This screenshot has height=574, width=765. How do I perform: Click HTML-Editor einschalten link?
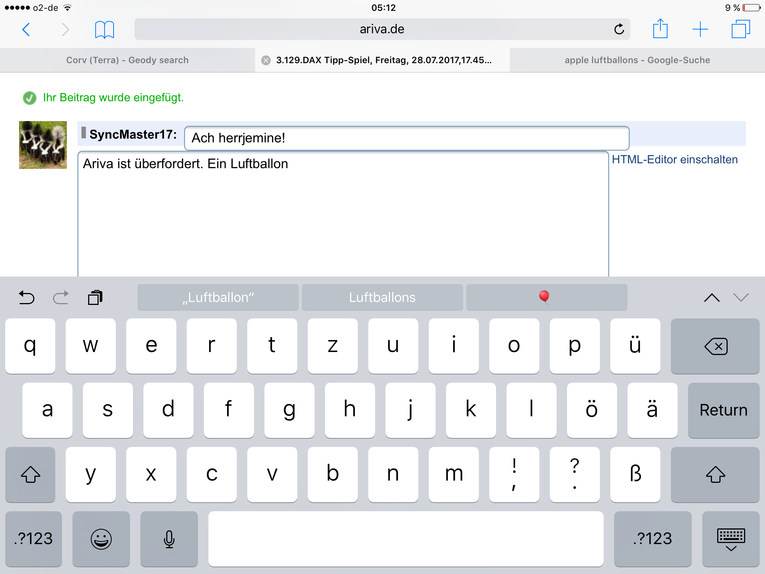tap(675, 160)
